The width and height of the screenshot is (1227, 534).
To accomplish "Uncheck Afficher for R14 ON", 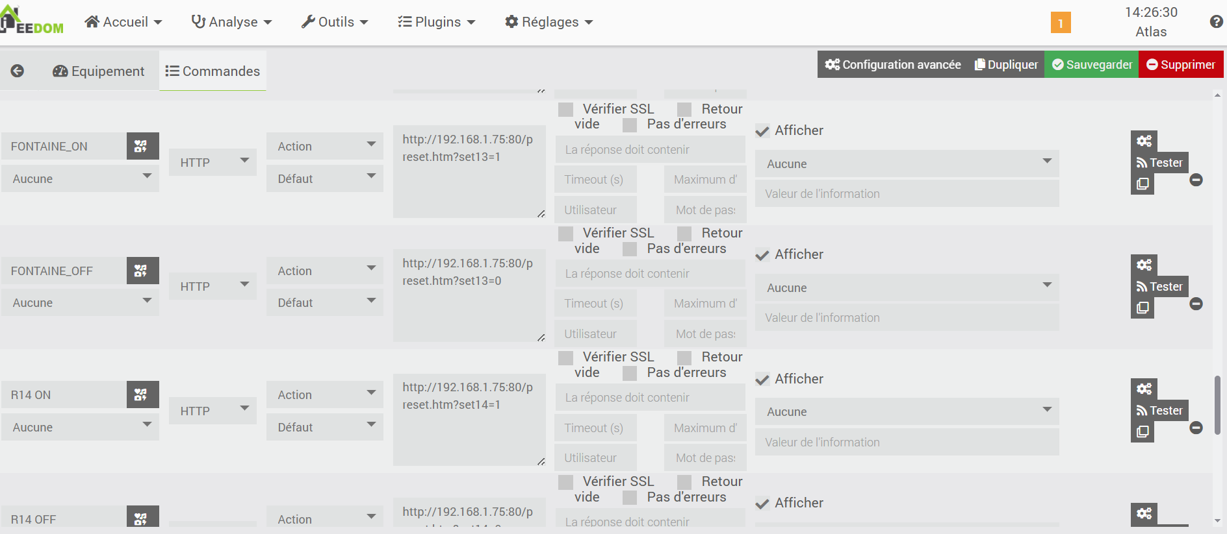I will (762, 380).
